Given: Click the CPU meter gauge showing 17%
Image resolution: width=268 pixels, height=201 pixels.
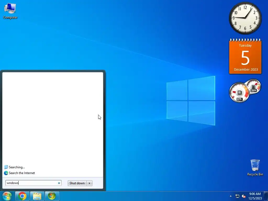Looking at the screenshot, I should point(239,92).
